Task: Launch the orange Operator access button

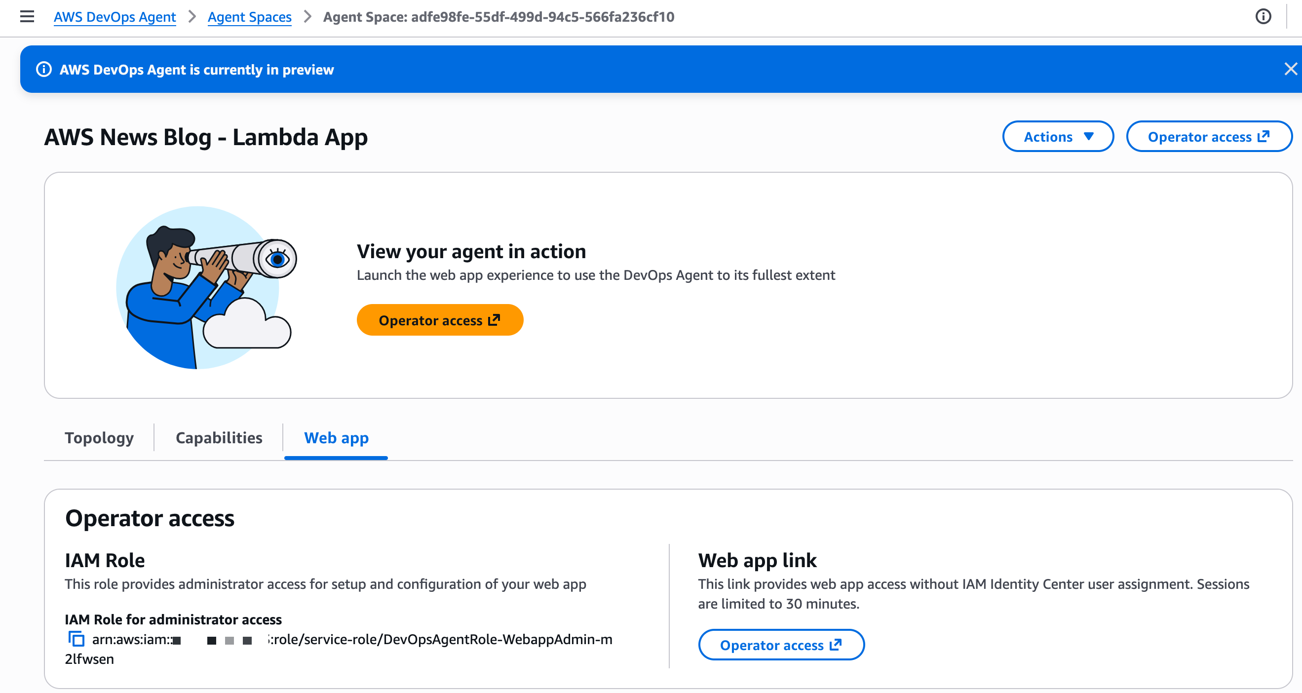Action: coord(439,320)
